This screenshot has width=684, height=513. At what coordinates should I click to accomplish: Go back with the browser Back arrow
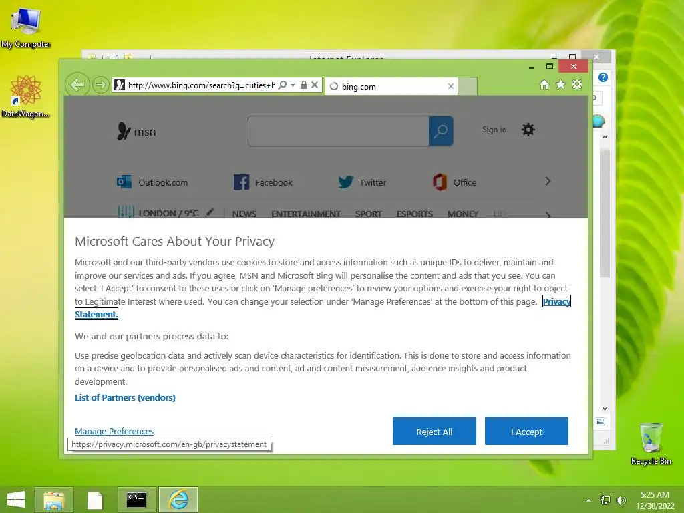(77, 84)
